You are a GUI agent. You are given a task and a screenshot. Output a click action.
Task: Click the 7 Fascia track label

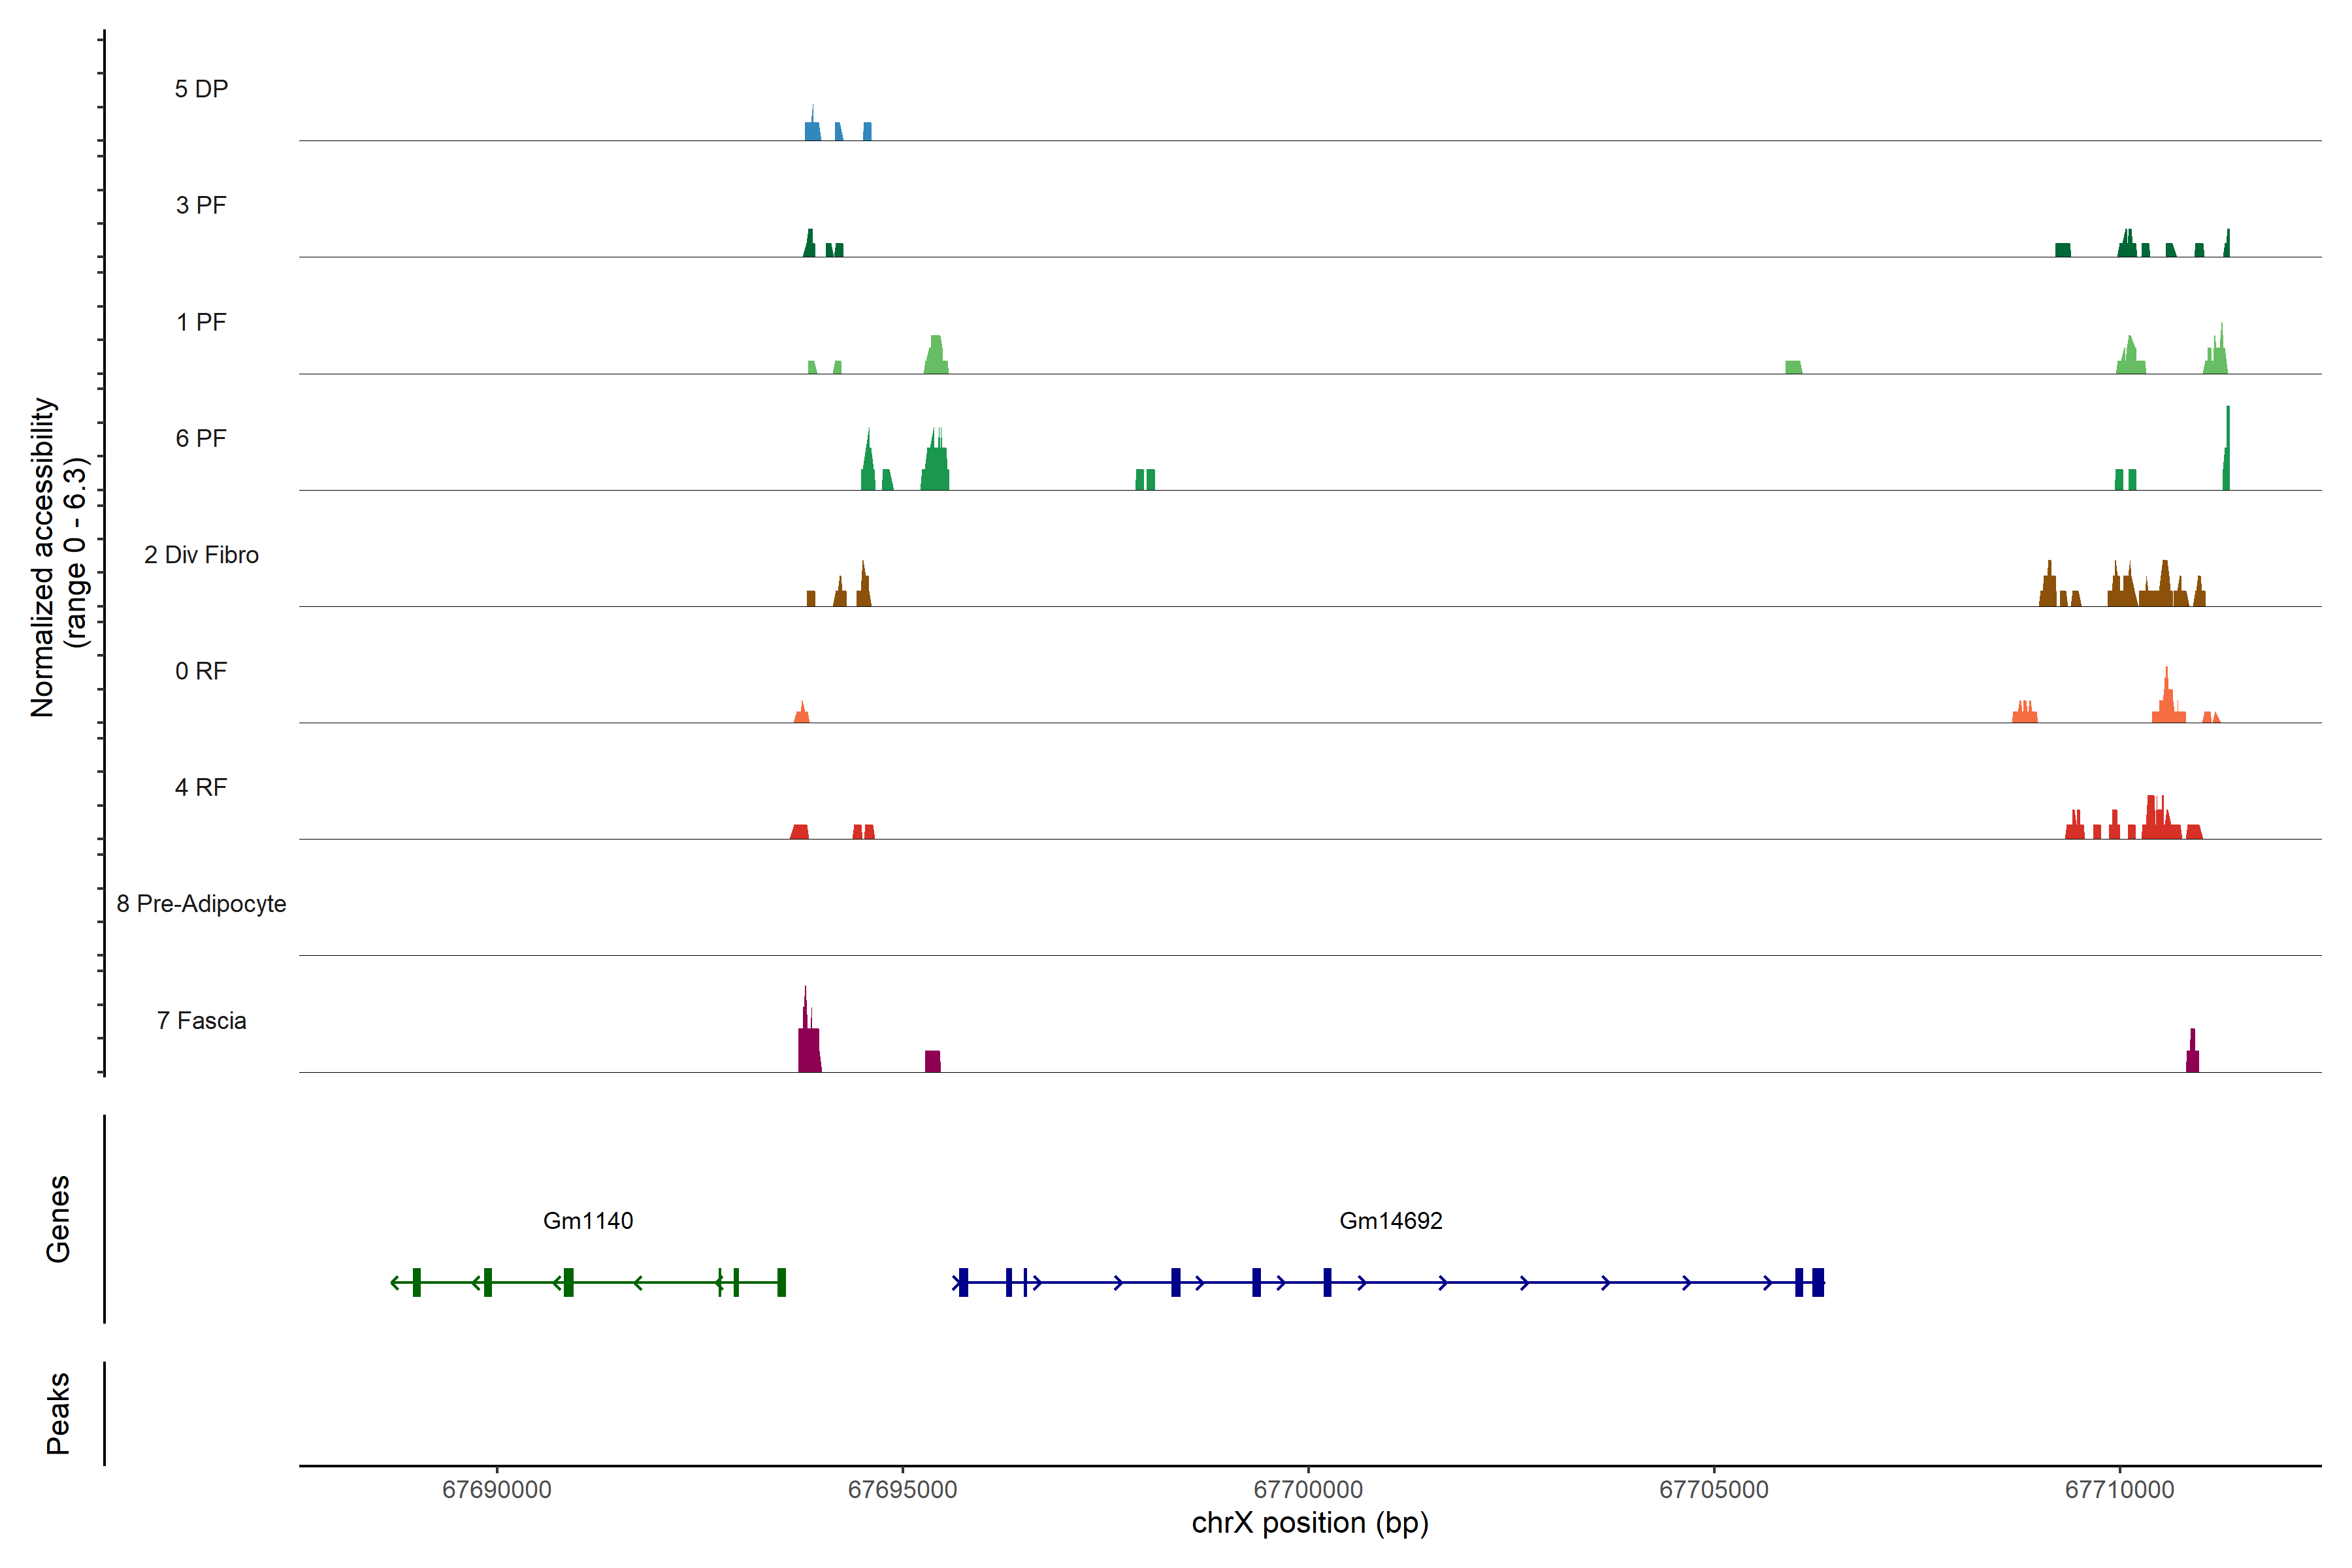201,1020
